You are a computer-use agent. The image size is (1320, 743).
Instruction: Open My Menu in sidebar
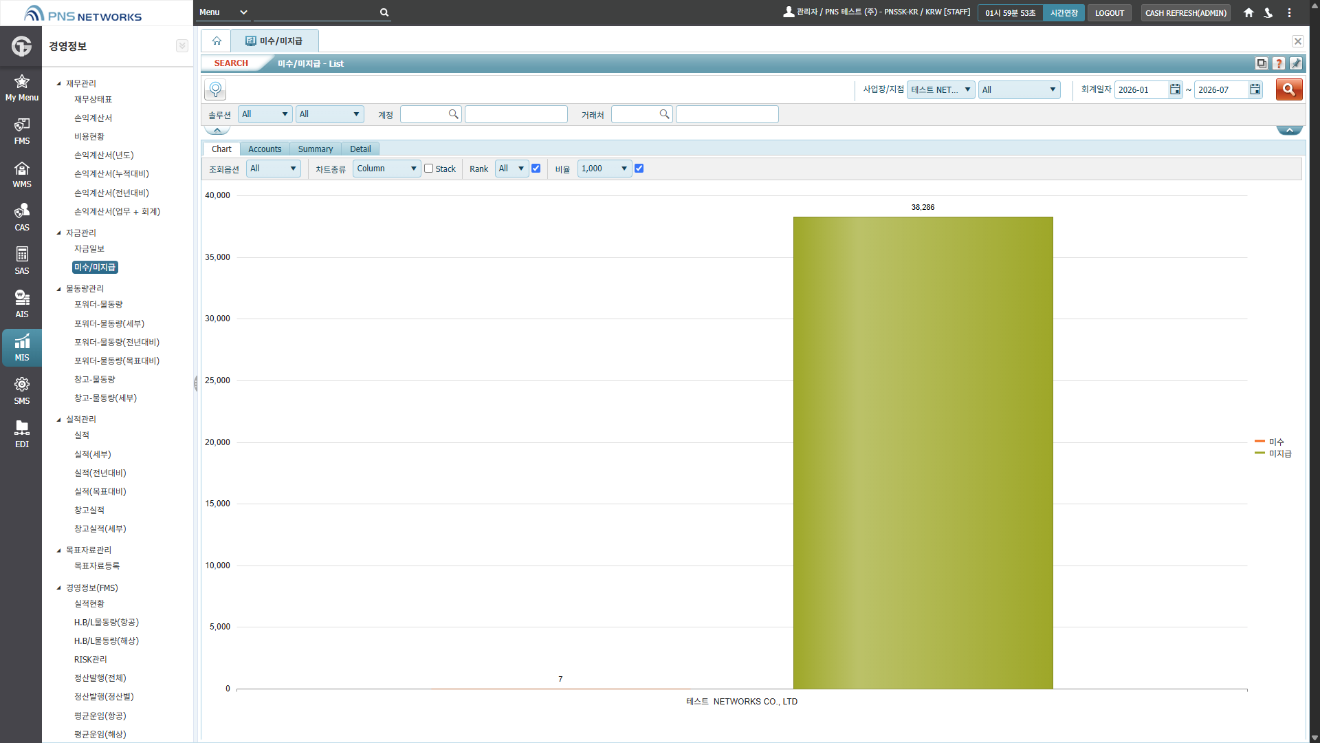[21, 88]
